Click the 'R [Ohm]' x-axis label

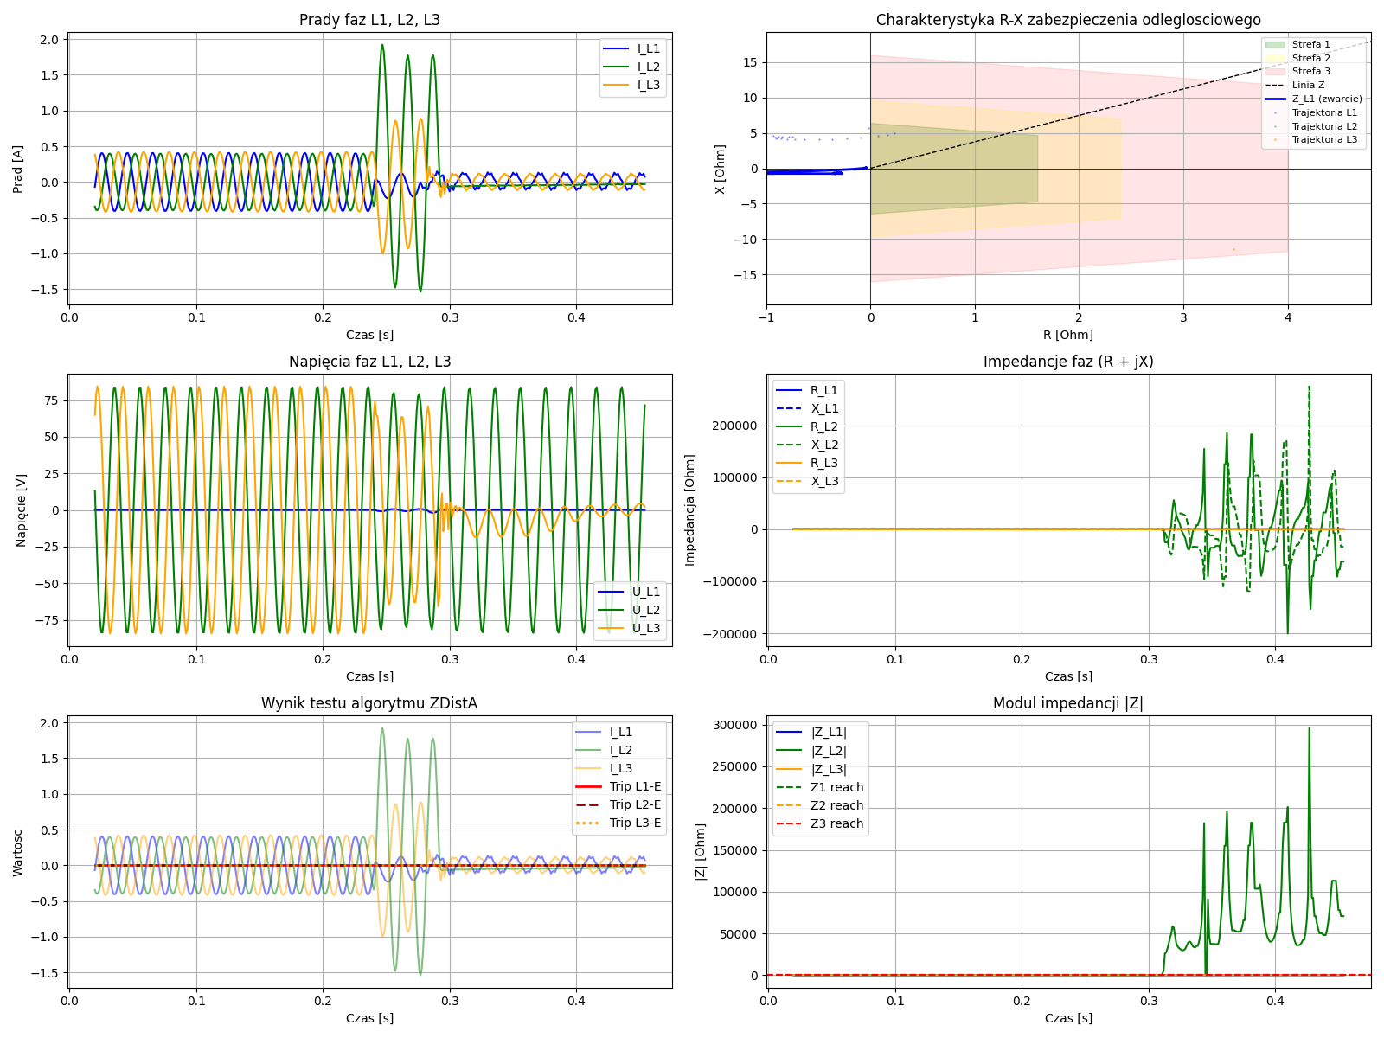coord(1067,335)
